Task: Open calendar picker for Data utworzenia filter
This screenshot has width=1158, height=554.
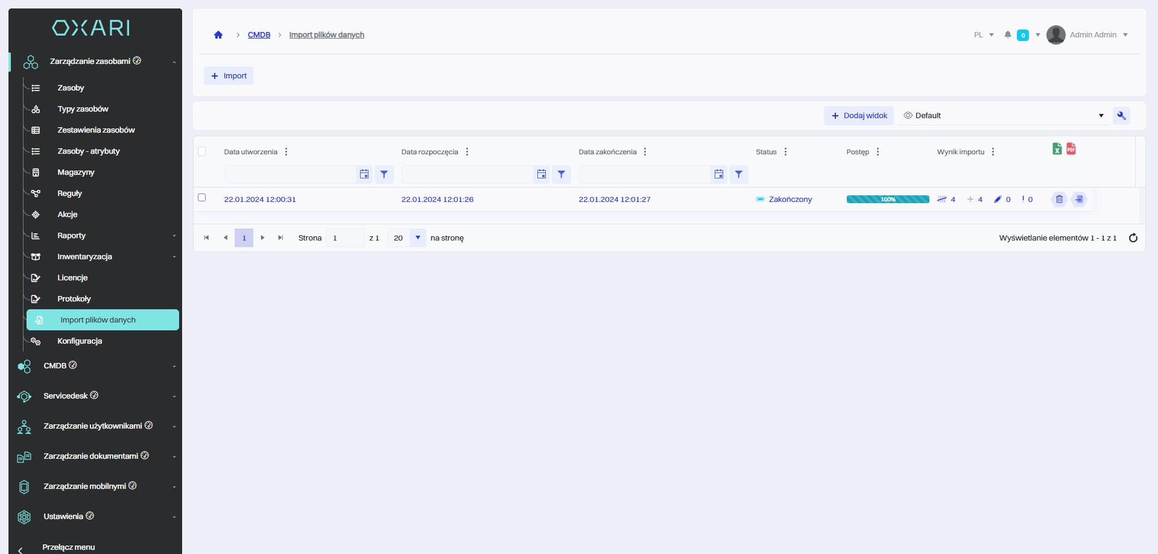Action: click(364, 174)
